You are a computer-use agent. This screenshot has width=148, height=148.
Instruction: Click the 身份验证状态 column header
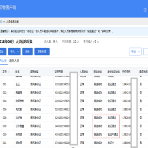tap(113, 72)
